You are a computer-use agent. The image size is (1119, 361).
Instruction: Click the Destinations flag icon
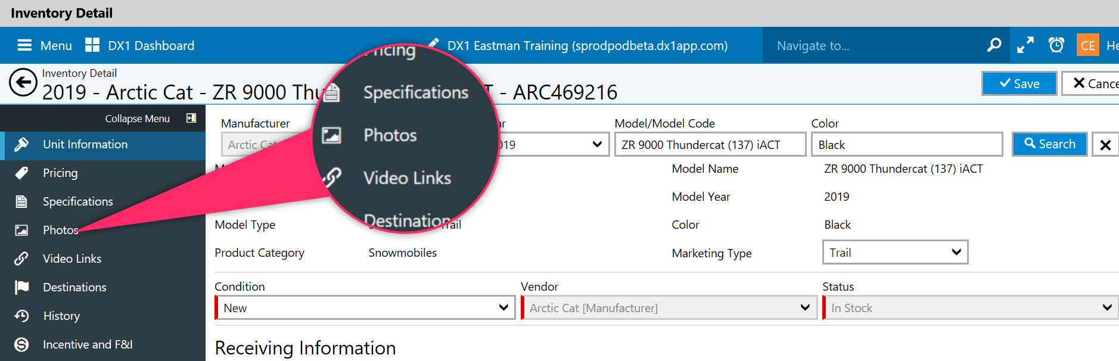21,287
